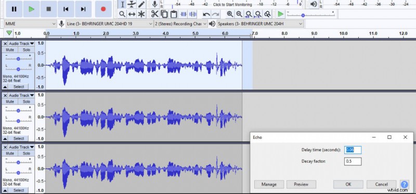Screen dimensions: 416x194
Task: Click the Zoom Toggle icon
Action: click(267, 14)
